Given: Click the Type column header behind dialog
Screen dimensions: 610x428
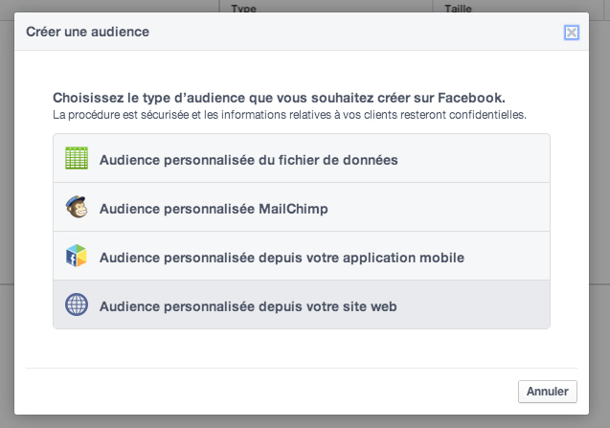Looking at the screenshot, I should (x=243, y=9).
